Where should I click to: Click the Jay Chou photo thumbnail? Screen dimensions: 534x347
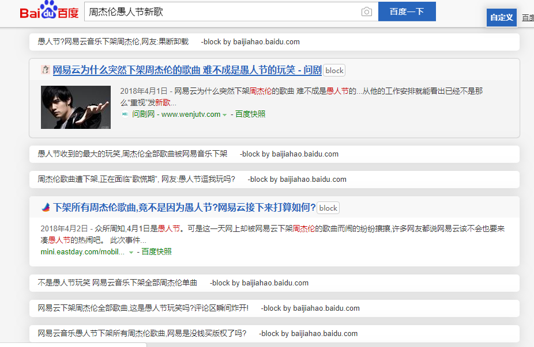coord(76,107)
